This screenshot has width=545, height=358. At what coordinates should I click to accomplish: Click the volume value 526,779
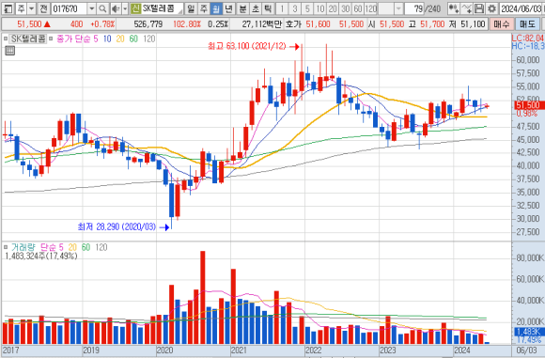pos(148,24)
